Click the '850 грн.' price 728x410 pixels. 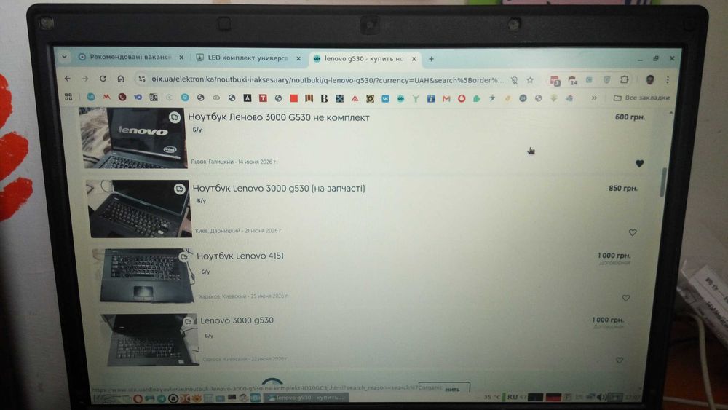tap(623, 188)
